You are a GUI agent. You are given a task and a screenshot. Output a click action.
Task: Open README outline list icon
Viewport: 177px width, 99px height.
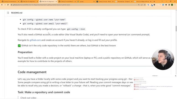(8, 13)
